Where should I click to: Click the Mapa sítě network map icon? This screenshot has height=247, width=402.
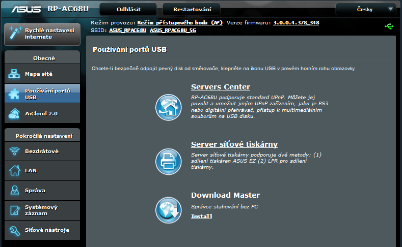[x=14, y=74]
